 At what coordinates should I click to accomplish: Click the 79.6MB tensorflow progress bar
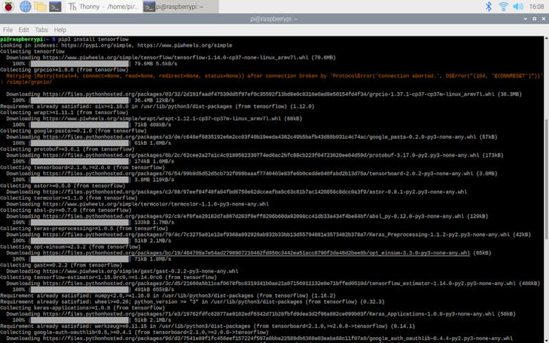pyautogui.click(x=80, y=64)
